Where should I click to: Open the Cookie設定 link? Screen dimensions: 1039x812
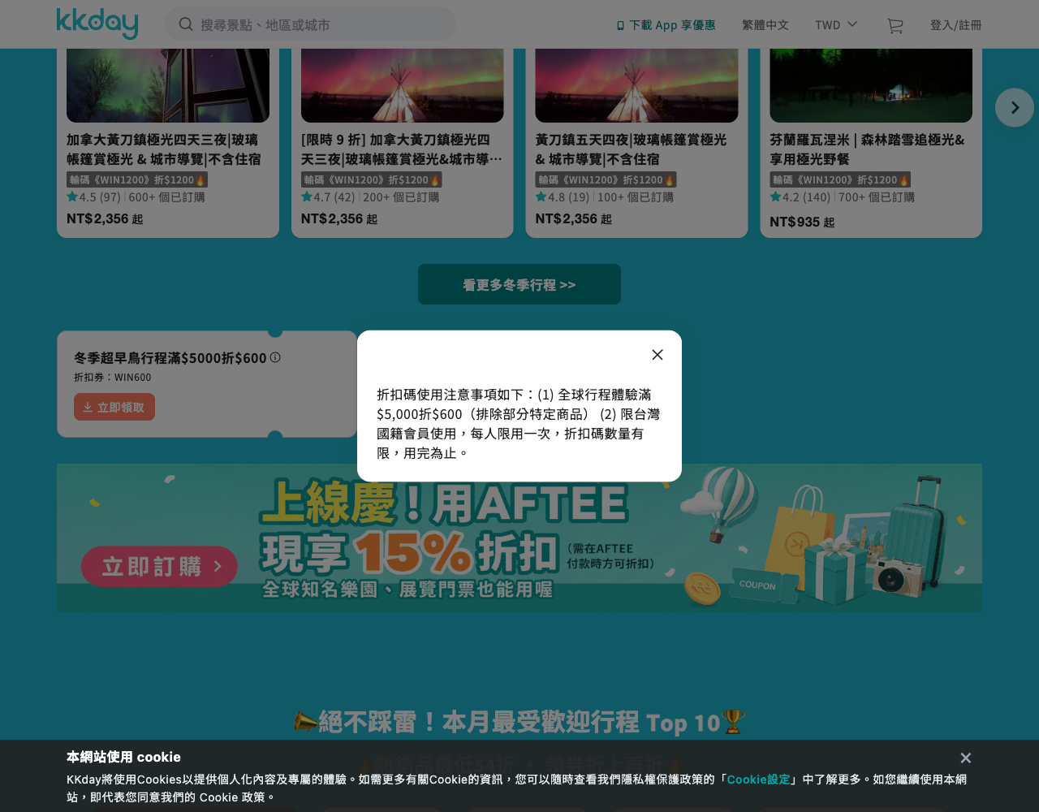click(758, 780)
